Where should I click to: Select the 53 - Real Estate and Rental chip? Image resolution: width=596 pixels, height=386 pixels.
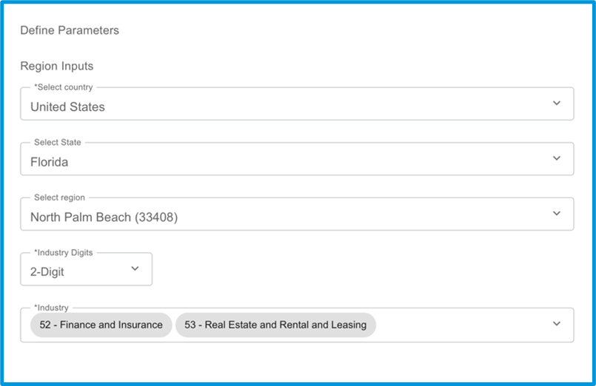click(275, 325)
